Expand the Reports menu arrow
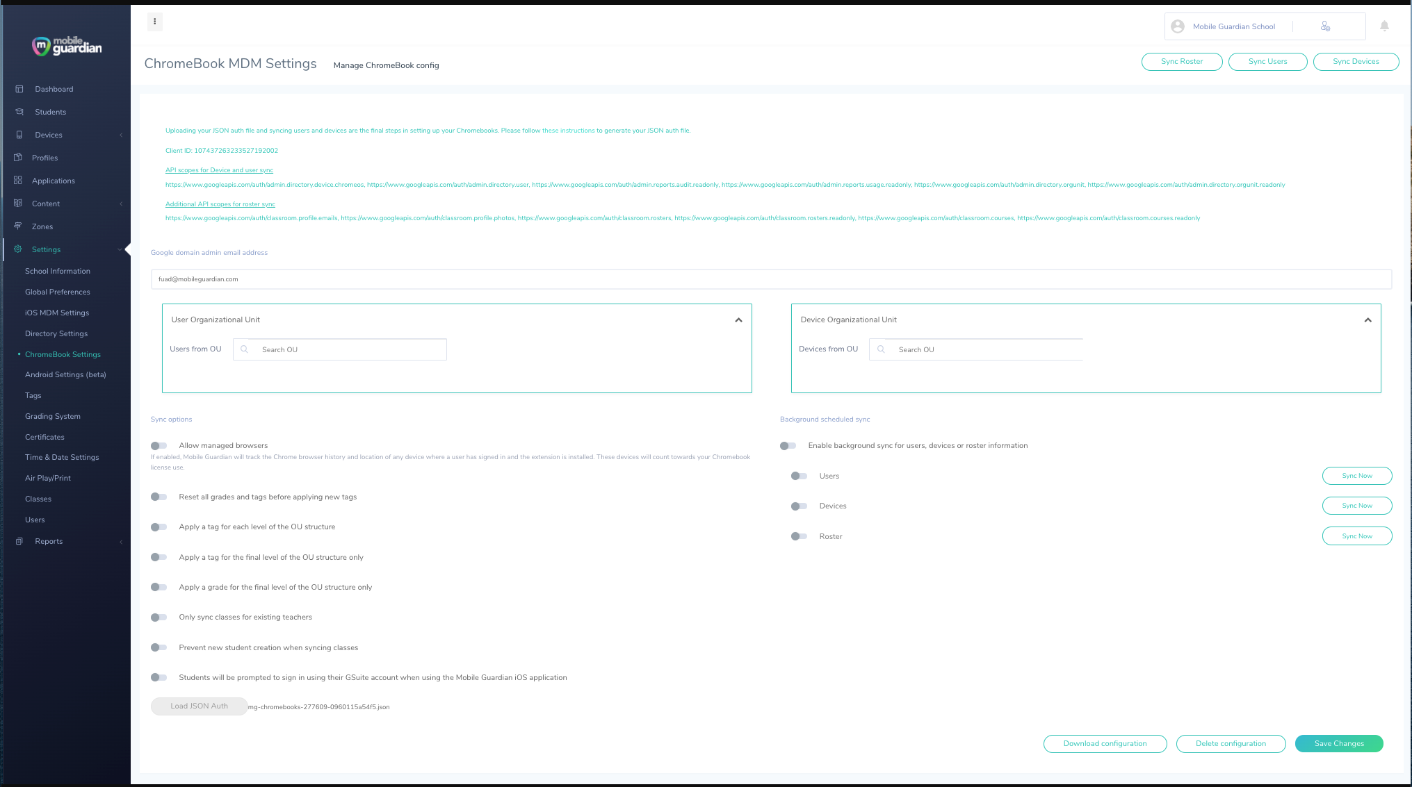 point(121,541)
